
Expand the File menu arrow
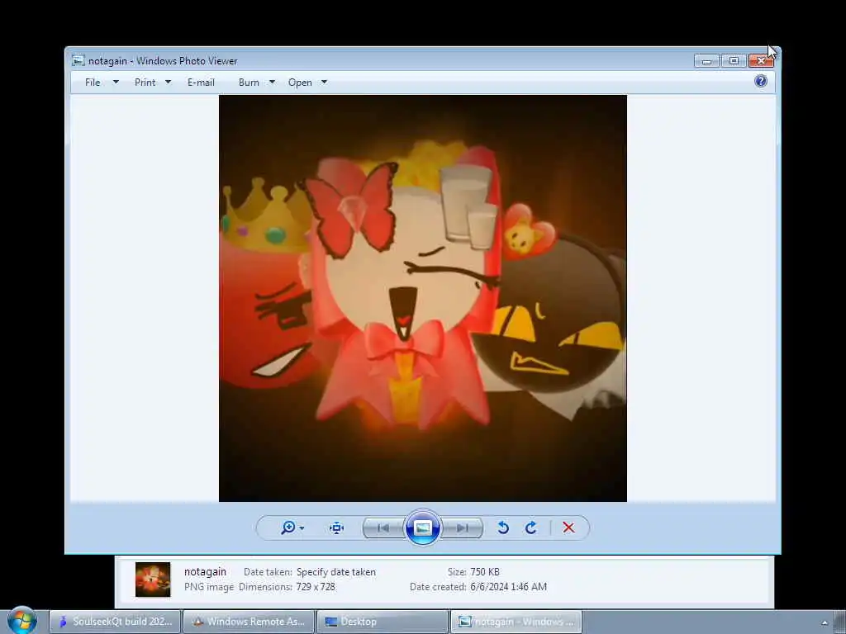click(116, 83)
